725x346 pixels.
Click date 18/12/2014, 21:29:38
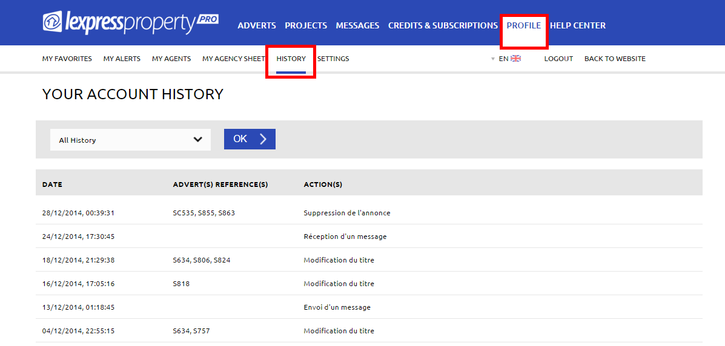coord(78,260)
